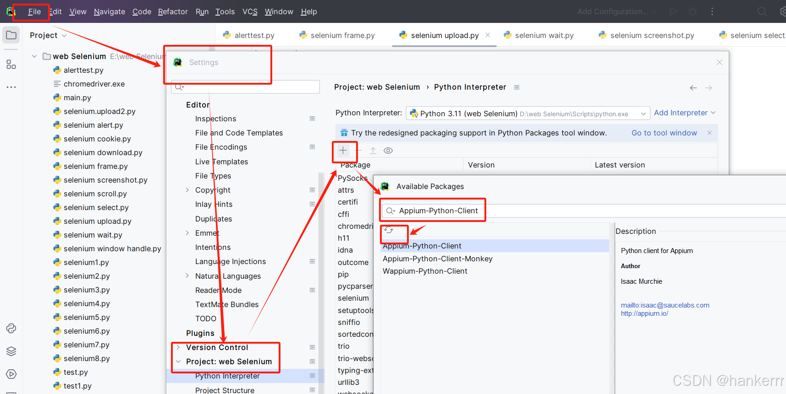
Task: Open the Python Interpreter dropdown
Action: tap(528, 113)
